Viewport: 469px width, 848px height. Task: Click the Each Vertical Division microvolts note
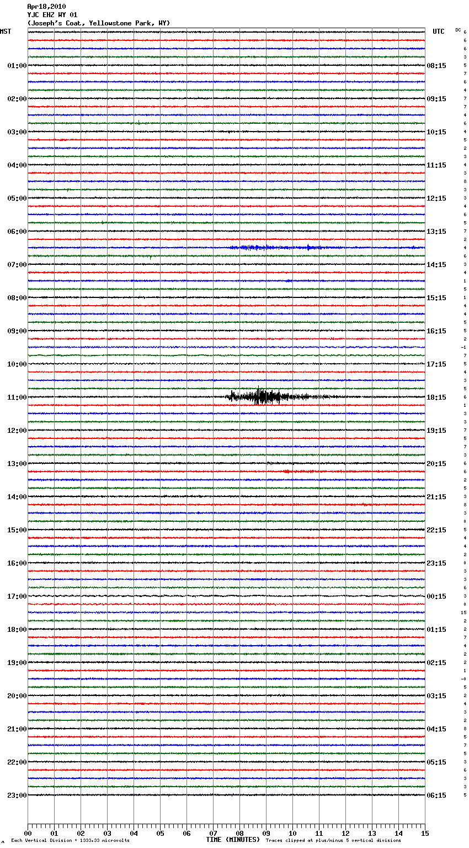pos(71,841)
